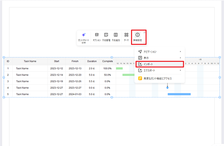This screenshot has width=224, height=146.
Task: Open the オプション settings button
Action: click(97, 37)
